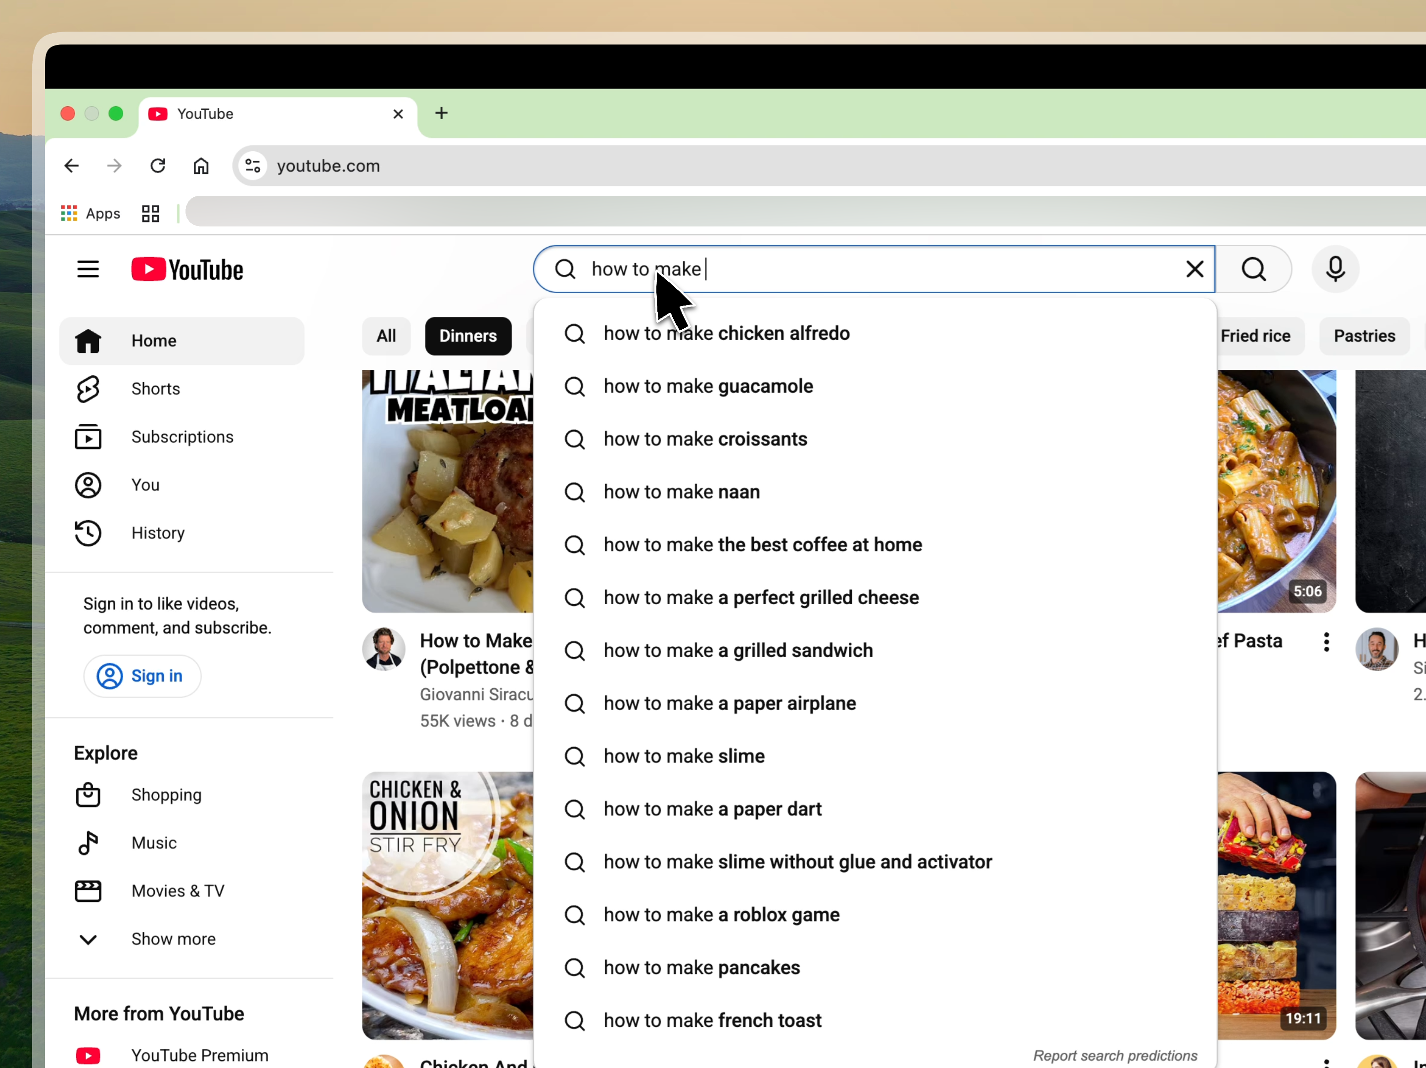1426x1068 pixels.
Task: Select the Pastries filter chip
Action: tap(1364, 336)
